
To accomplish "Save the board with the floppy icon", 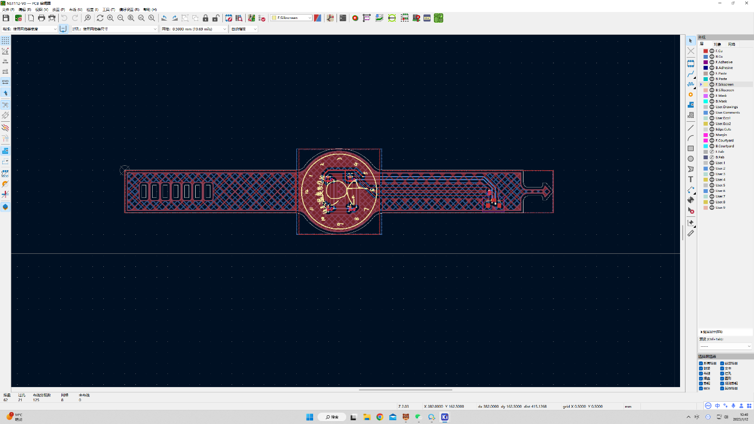I will coord(6,18).
